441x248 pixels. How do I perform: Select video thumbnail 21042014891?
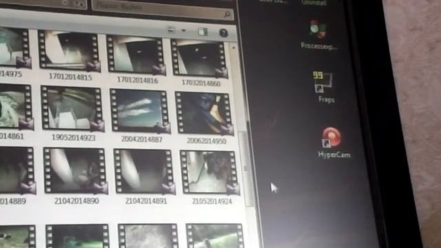pos(144,172)
